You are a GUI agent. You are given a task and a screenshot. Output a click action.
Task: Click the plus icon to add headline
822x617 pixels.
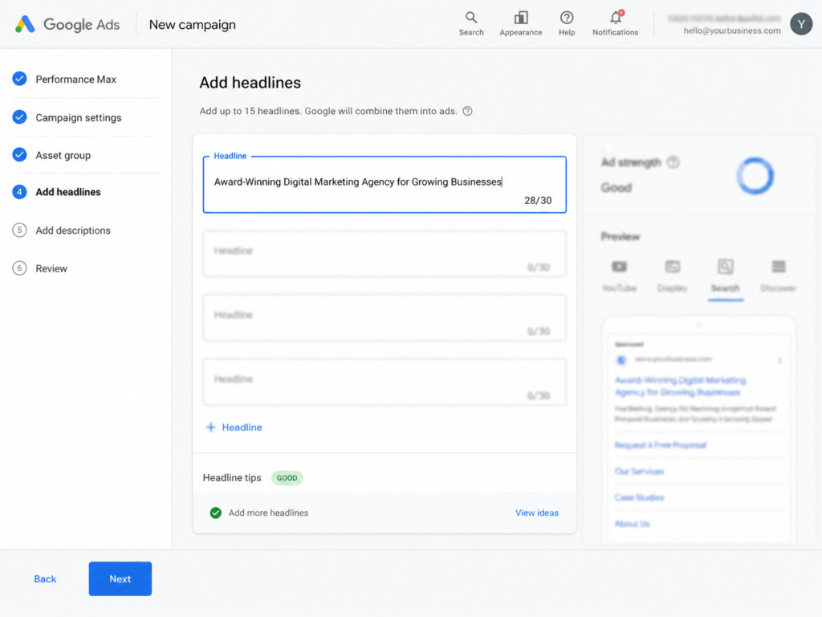pos(211,427)
